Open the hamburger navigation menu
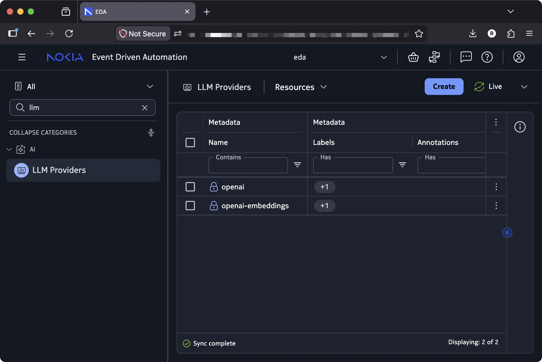The height and width of the screenshot is (362, 542). pyautogui.click(x=22, y=57)
